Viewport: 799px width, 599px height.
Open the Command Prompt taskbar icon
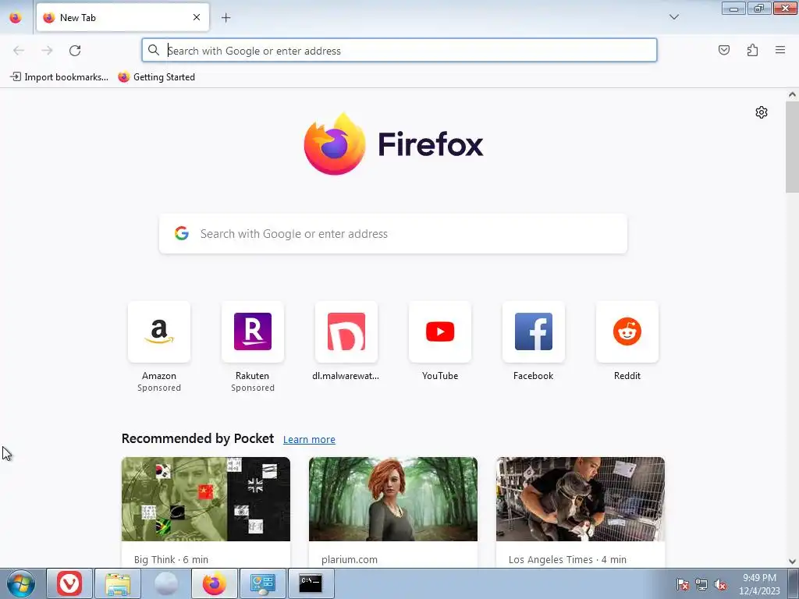tap(311, 583)
